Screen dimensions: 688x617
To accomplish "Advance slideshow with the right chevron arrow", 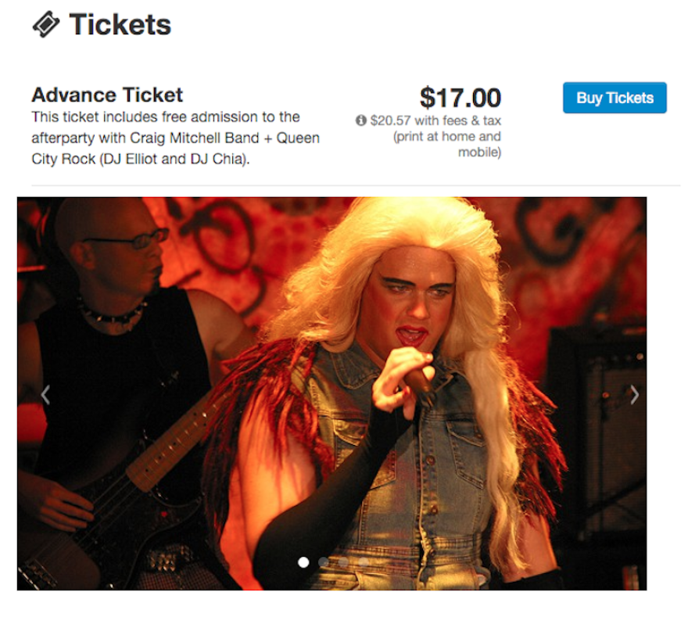I will point(634,394).
